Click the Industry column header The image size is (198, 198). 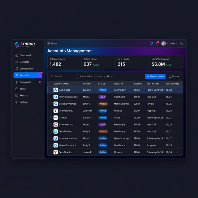pos(118,84)
